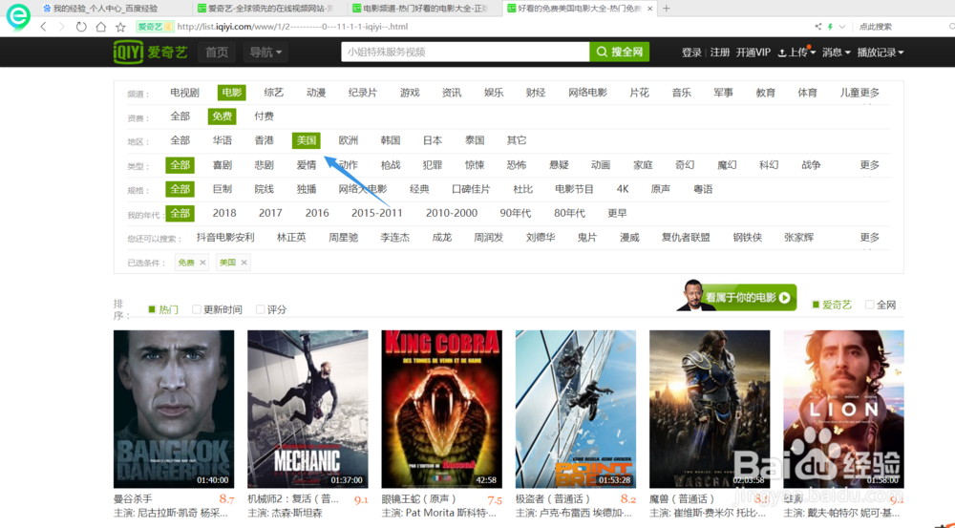
Task: Open new tab with plus icon
Action: tap(667, 9)
